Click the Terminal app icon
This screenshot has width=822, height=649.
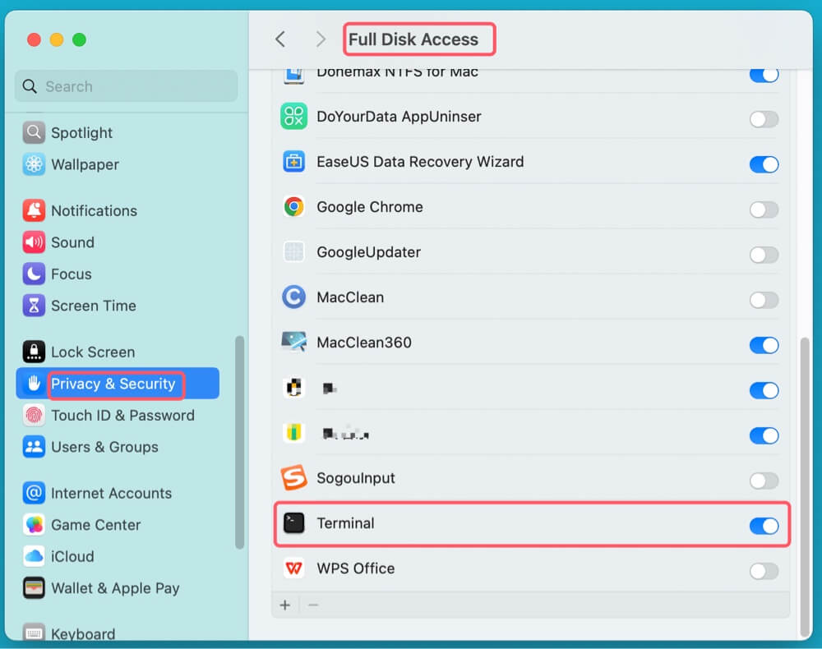(x=293, y=523)
